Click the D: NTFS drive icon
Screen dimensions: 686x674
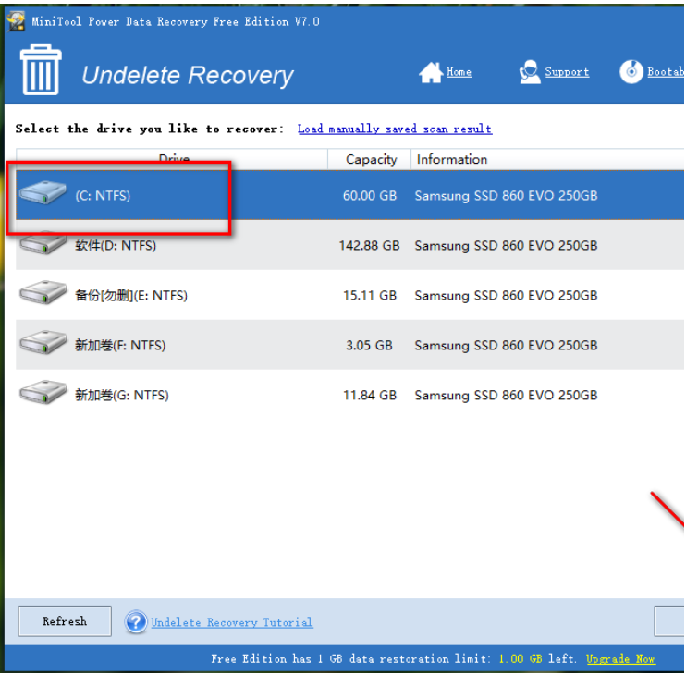[43, 243]
